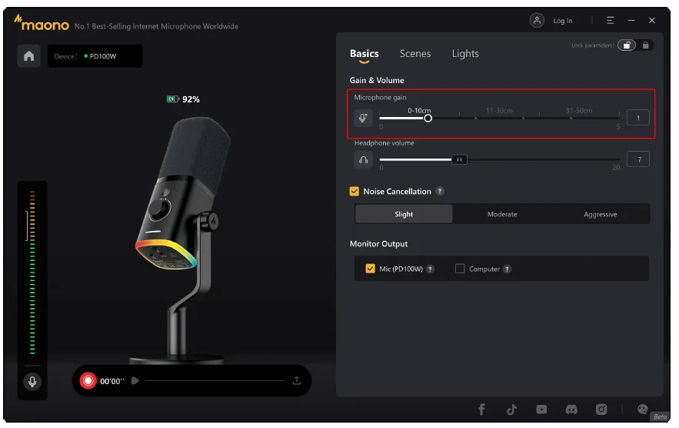Select Slight noise cancellation level

point(404,214)
